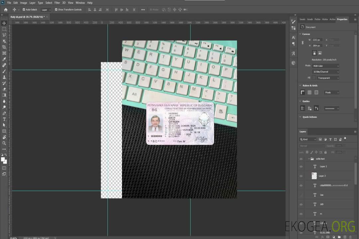Click the foreground color swatch
The width and height of the screenshot is (359, 239).
pyautogui.click(x=3, y=160)
